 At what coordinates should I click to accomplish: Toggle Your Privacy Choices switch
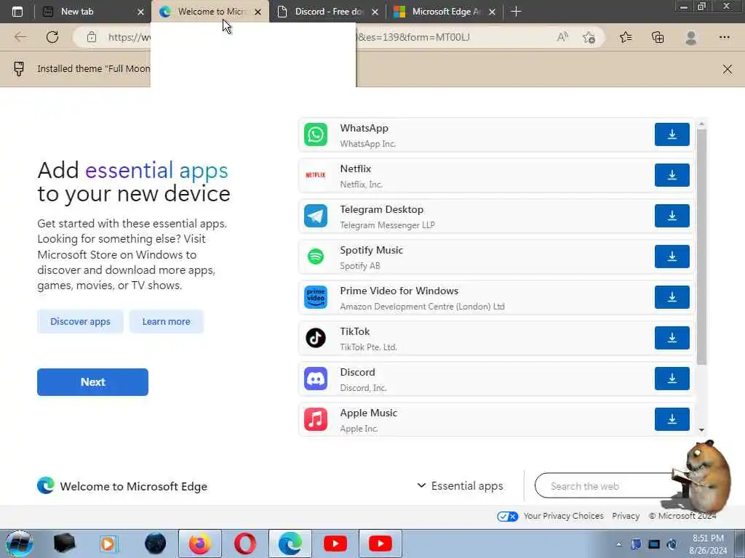pos(507,517)
